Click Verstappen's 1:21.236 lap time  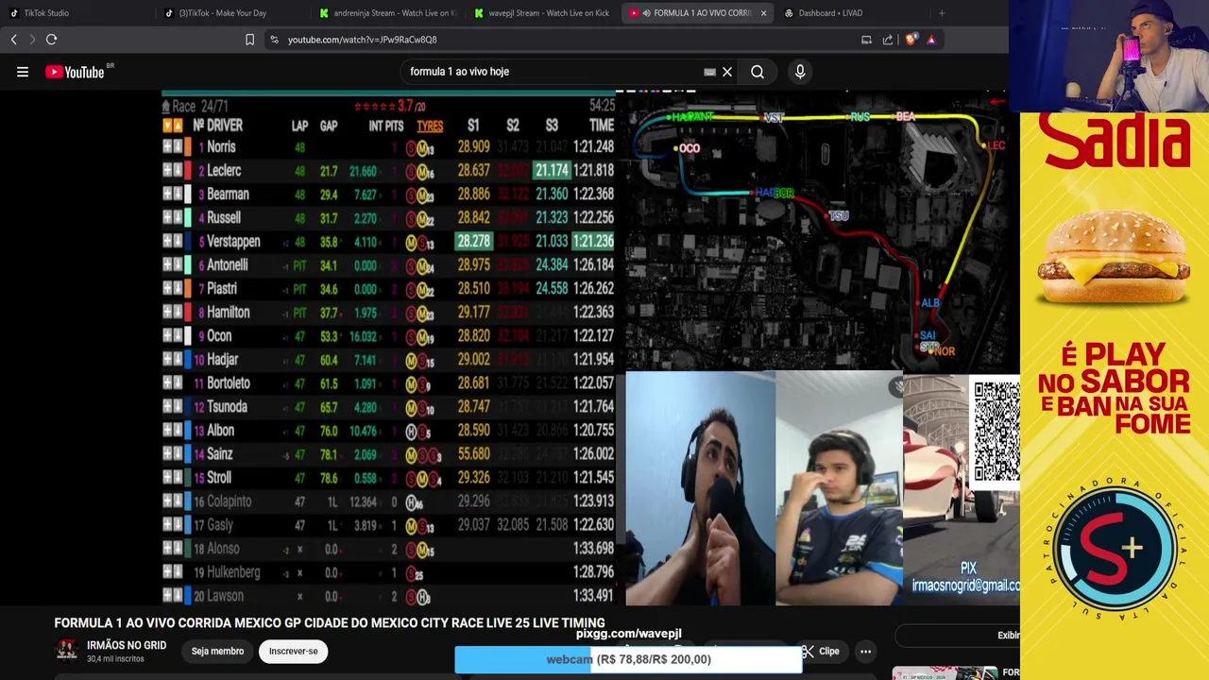tap(593, 242)
